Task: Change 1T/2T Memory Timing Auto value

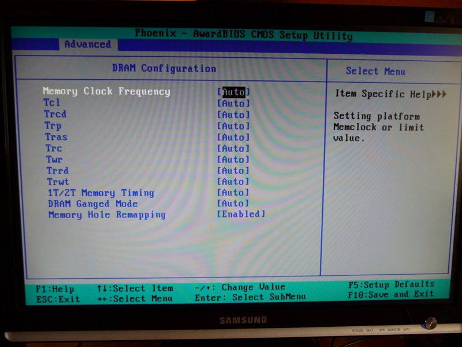Action: [233, 193]
